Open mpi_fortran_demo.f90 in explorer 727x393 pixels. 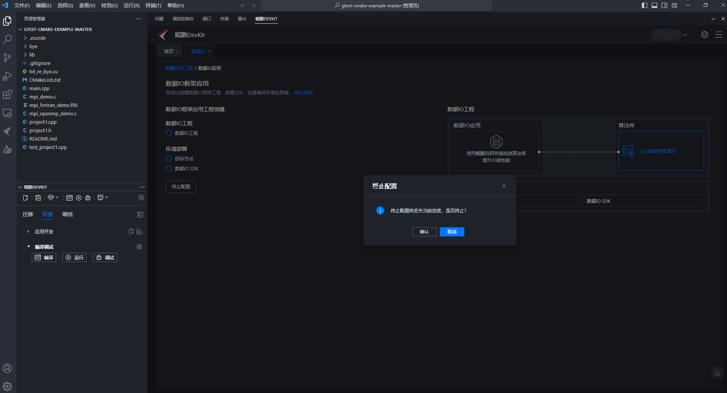point(53,105)
